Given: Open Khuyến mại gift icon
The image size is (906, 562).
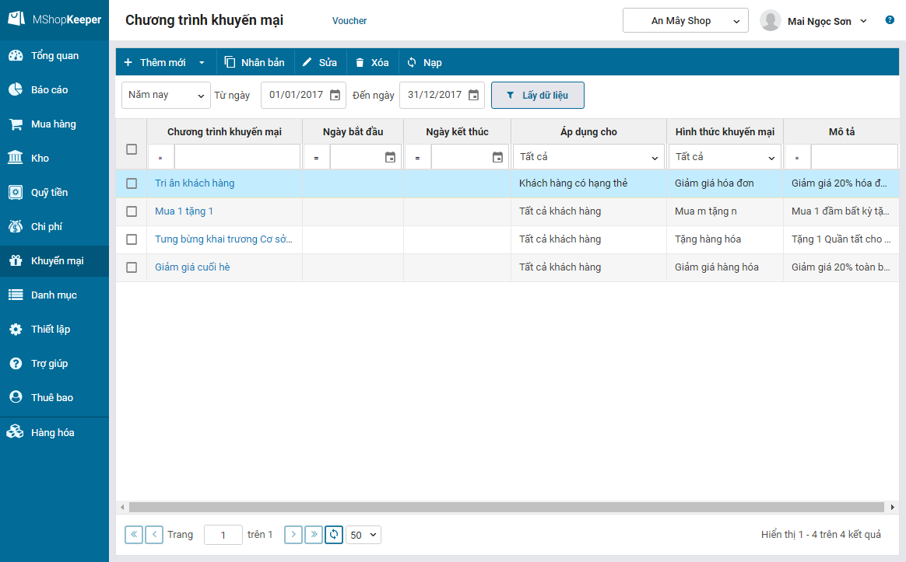Looking at the screenshot, I should pyautogui.click(x=16, y=261).
